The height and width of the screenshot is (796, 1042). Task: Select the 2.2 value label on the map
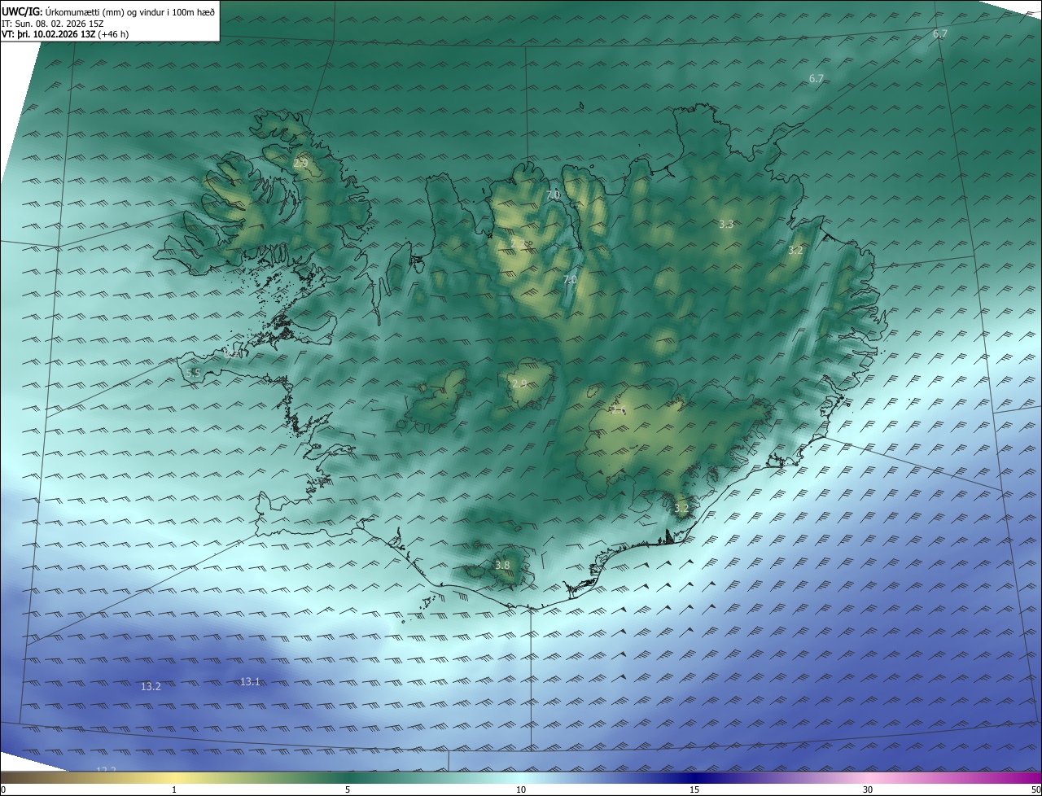[x=519, y=243]
